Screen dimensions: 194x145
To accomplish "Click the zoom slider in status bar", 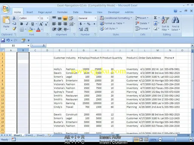I will point(175,139).
